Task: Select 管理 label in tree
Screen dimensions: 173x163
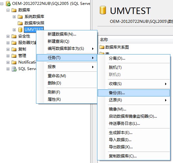Action: pos(22,56)
